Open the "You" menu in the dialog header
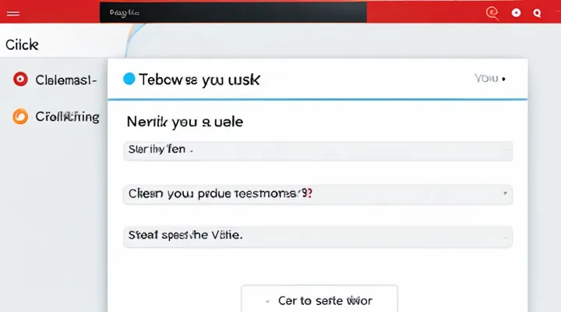 coord(489,79)
